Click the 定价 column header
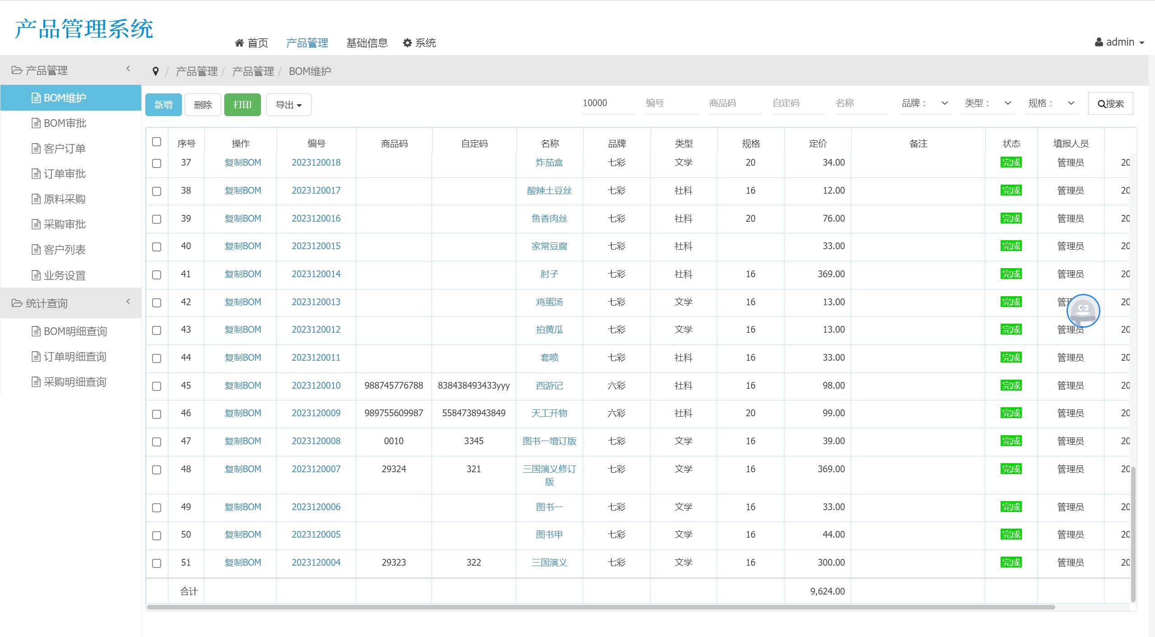The width and height of the screenshot is (1155, 637). [818, 144]
